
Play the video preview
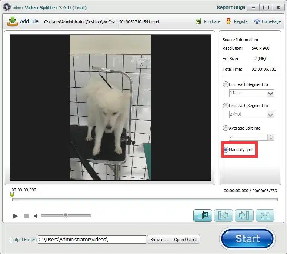tap(15, 216)
